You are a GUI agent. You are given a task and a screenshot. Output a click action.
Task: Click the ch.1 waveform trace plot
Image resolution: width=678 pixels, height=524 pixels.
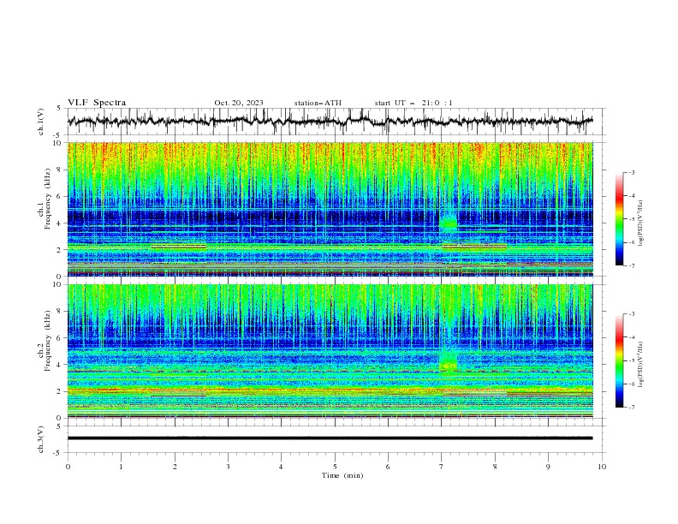coord(330,122)
